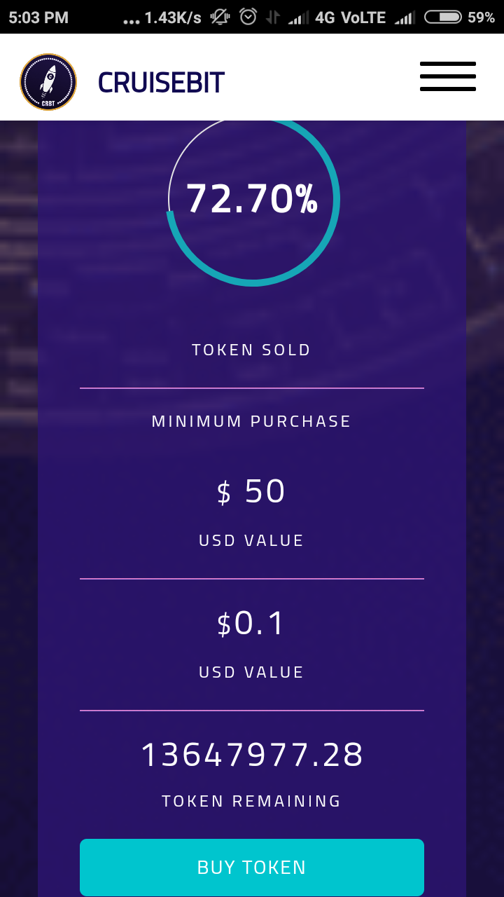Tap the alarm clock status icon
Viewport: 504px width, 897px height.
click(x=248, y=17)
